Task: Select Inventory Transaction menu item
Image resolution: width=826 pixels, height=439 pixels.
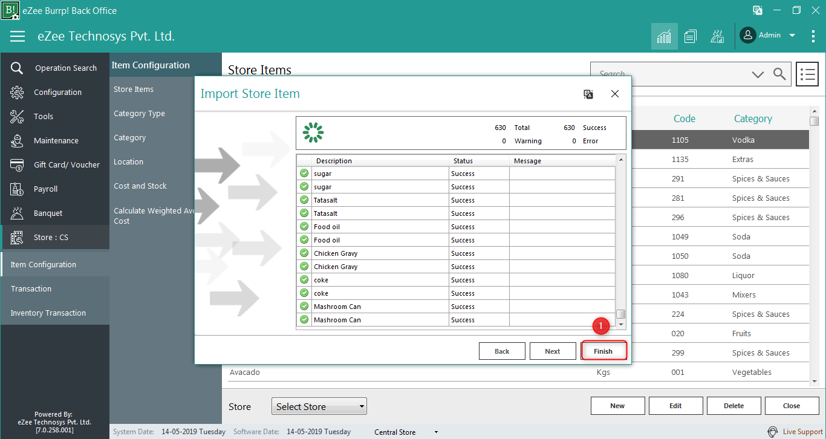Action: [55, 313]
